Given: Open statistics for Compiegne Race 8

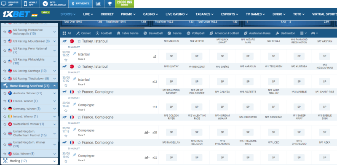Looking at the screenshot, I should (x=147, y=158).
